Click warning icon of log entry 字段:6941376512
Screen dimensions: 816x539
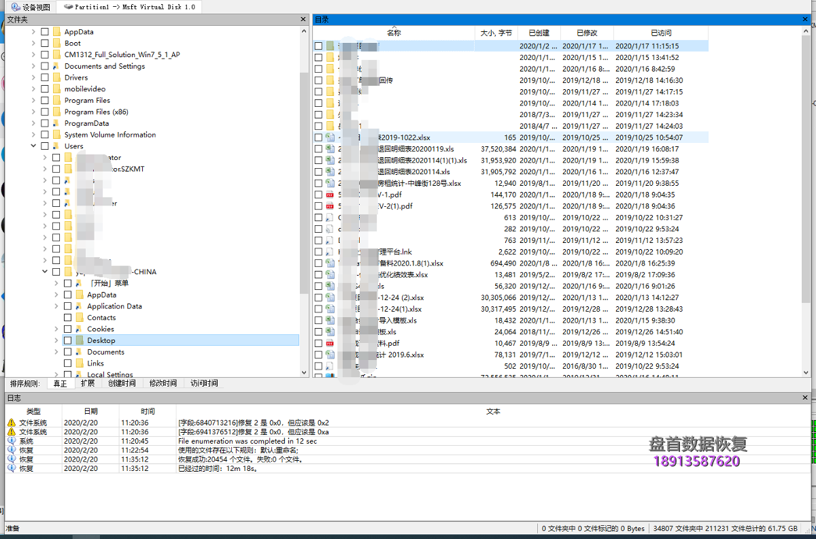click(x=11, y=432)
